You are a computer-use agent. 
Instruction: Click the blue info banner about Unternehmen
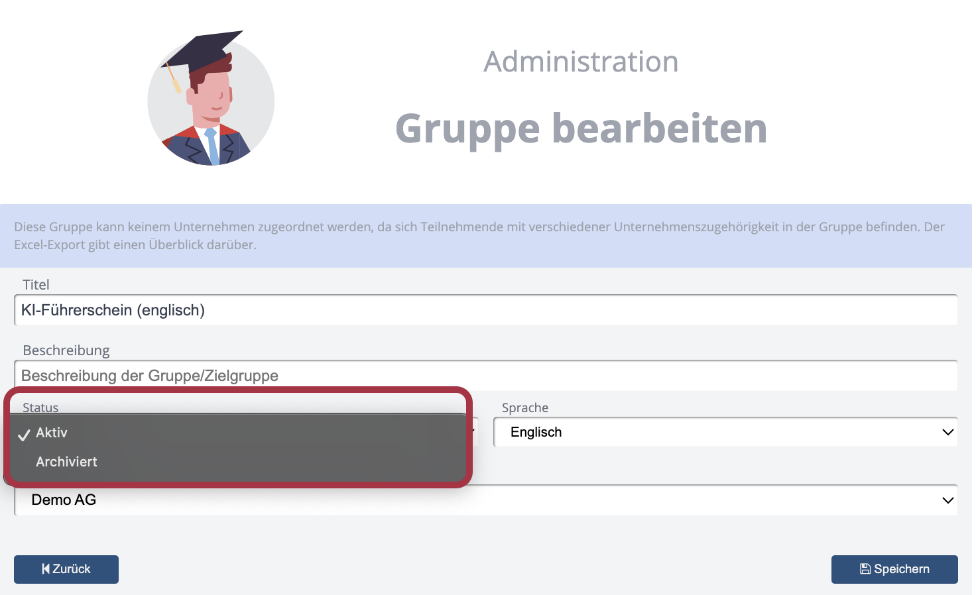tap(485, 235)
